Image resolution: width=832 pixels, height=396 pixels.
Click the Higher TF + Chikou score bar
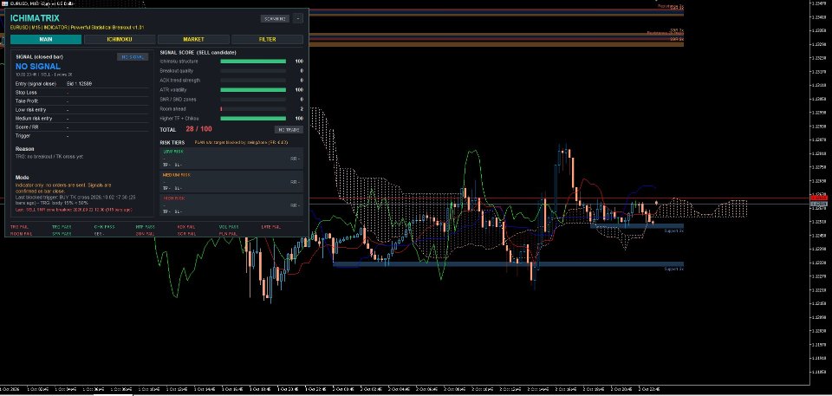(x=253, y=119)
